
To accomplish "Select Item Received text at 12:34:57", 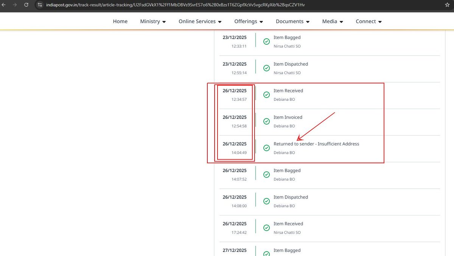I will click(x=288, y=91).
